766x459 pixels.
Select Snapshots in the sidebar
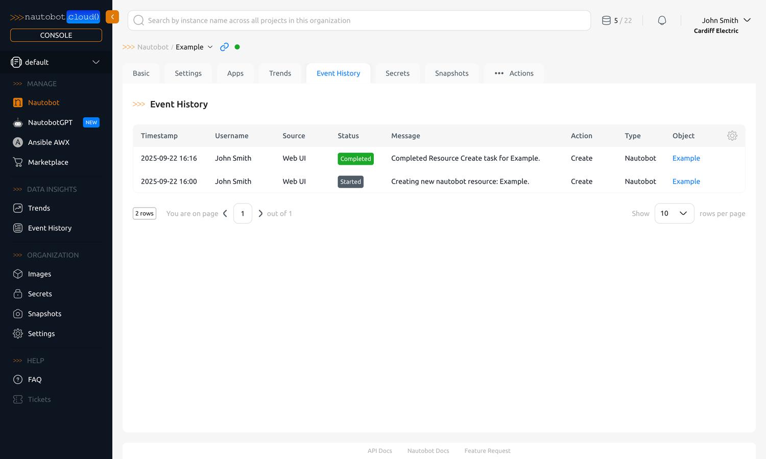tap(44, 313)
